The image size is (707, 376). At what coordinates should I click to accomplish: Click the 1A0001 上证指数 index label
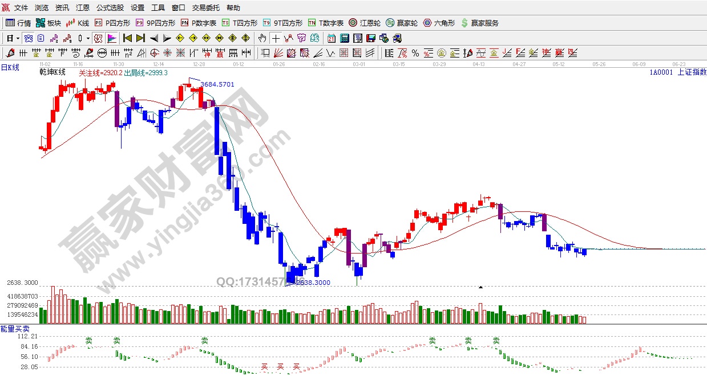pyautogui.click(x=677, y=72)
